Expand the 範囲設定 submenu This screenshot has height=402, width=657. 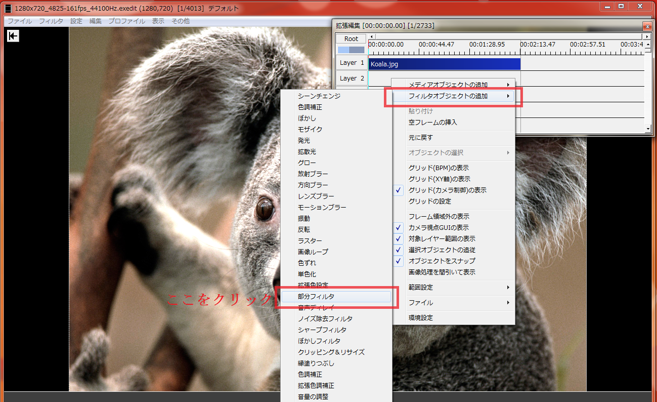click(x=454, y=287)
